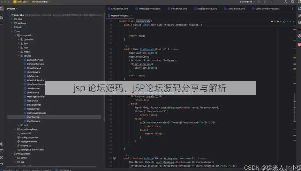This screenshot has width=301, height=171.
Task: Expand the build folder
Action: [x=12, y=27]
